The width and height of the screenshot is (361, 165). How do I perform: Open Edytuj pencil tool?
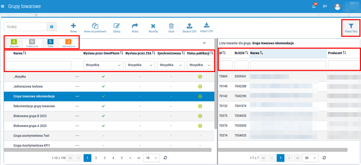[117, 26]
